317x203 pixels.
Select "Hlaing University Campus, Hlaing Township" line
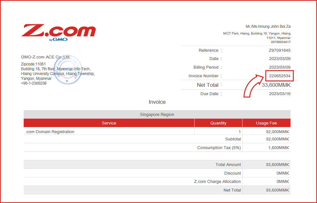point(58,74)
